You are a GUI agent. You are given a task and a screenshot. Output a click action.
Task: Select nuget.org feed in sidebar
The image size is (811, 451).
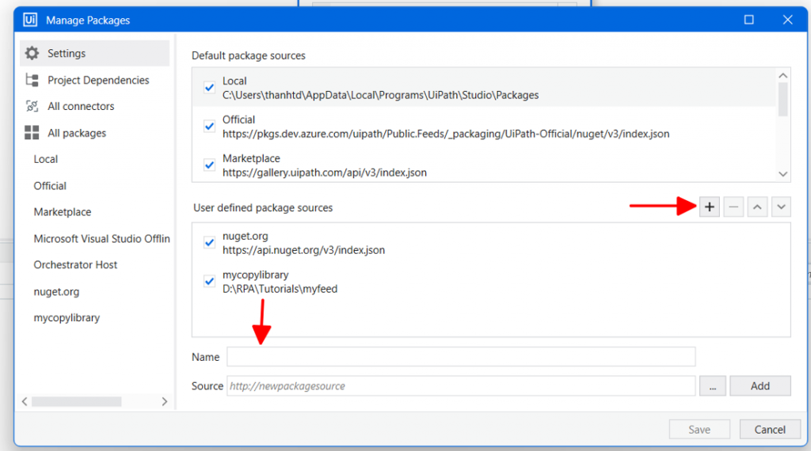(56, 291)
